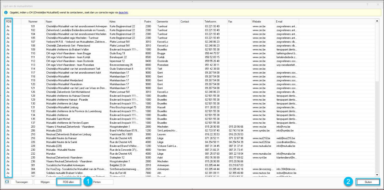This screenshot has width=384, height=190.
Task: Click the Wijzigen button
Action: (45, 182)
